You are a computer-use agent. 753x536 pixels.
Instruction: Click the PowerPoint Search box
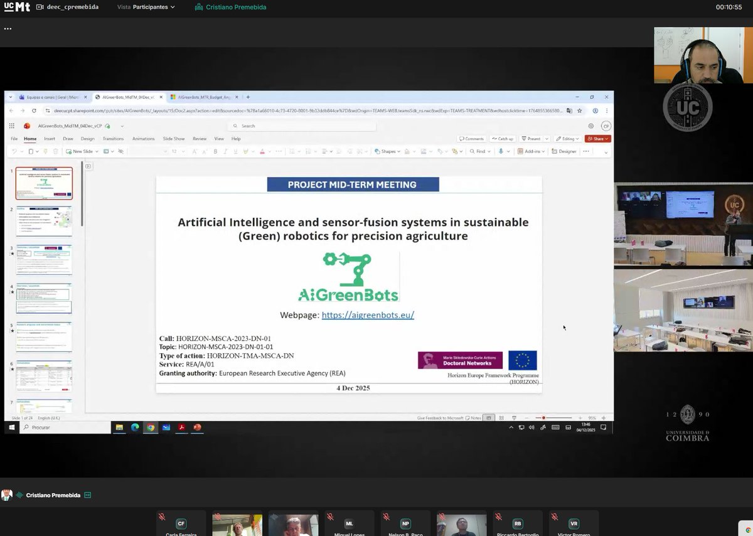[302, 126]
